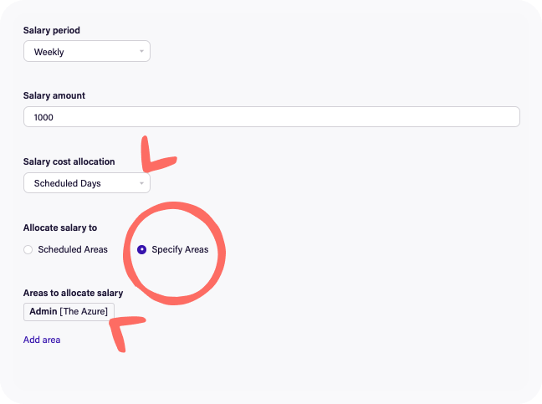The width and height of the screenshot is (542, 404).
Task: Click the Areas to allocate salary label
Action: pos(73,293)
